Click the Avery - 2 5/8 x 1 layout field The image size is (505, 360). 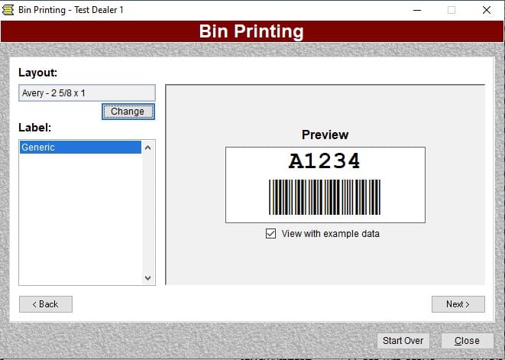[x=86, y=93]
